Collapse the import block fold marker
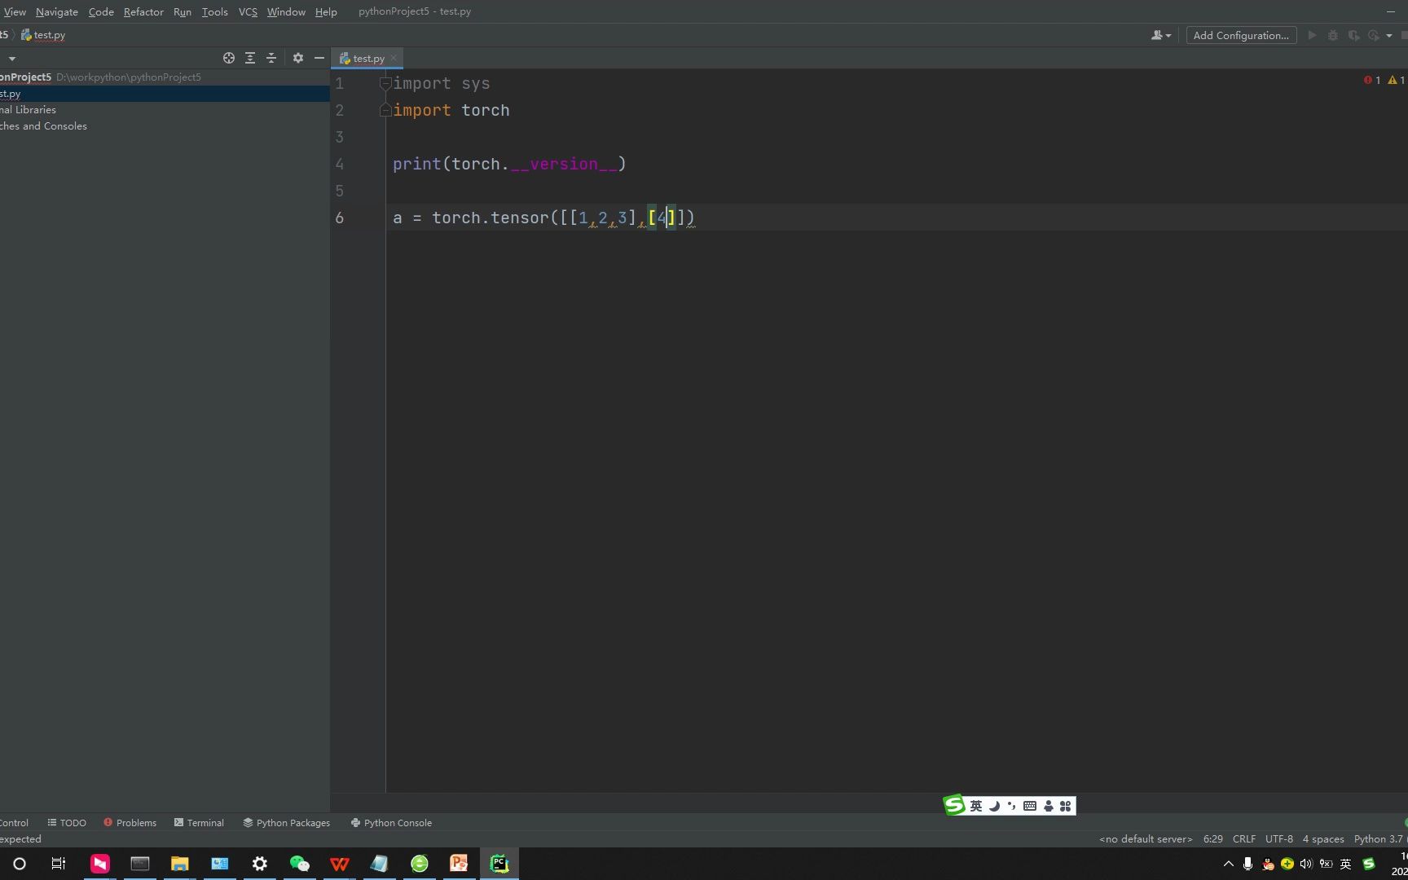Screen dimensions: 1408x880 [385, 83]
